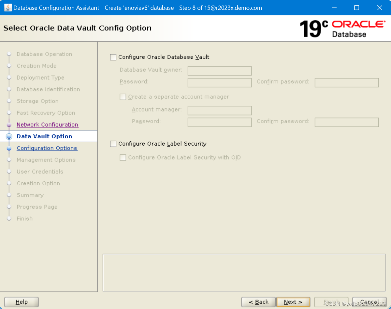This screenshot has width=391, height=309.
Task: Click the Account manager field
Action: point(220,111)
